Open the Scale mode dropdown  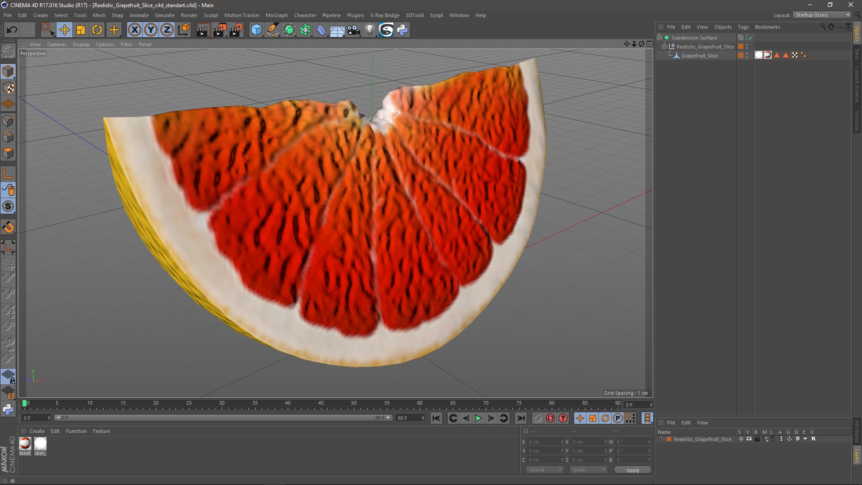coord(589,470)
